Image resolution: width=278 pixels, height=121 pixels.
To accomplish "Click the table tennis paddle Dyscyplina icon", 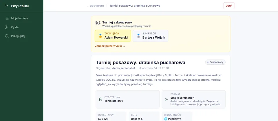I will pos(100,99).
